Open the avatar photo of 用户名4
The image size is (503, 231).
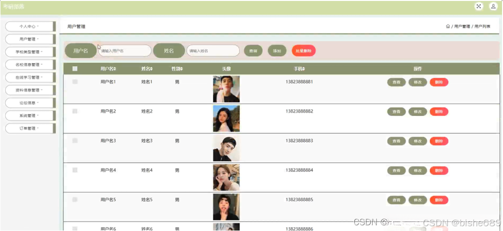(226, 178)
